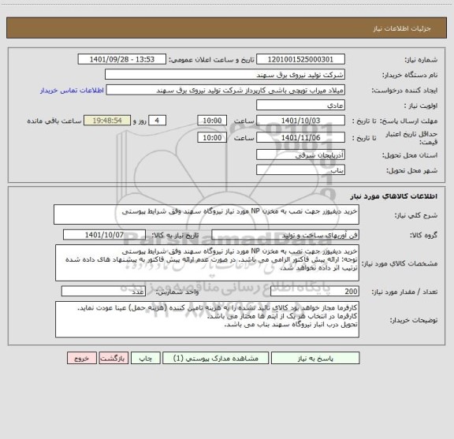Click the پاسخ به نیاز button
Screen dimensions: 454x439
[x=315, y=358]
